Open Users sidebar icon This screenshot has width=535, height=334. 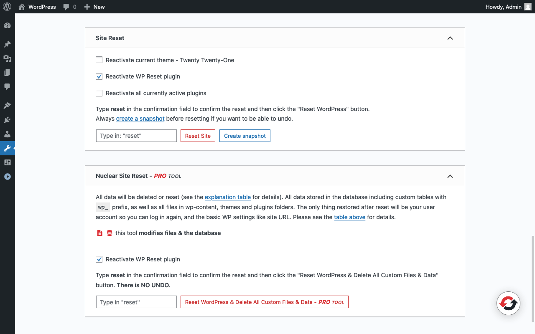click(x=7, y=134)
